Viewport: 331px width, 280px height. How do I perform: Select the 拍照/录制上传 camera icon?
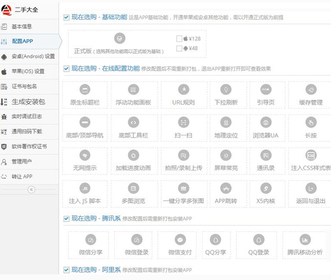pyautogui.click(x=183, y=155)
